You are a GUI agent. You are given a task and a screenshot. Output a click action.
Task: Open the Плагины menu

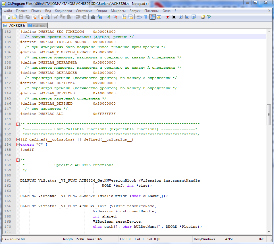coord(151,11)
